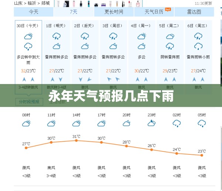Click the thunderstorm icon under 1日
Screen dimensions: 222x191
click(x=57, y=36)
